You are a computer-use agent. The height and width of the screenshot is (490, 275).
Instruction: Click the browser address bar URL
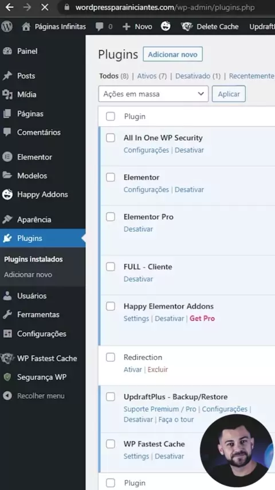[165, 7]
